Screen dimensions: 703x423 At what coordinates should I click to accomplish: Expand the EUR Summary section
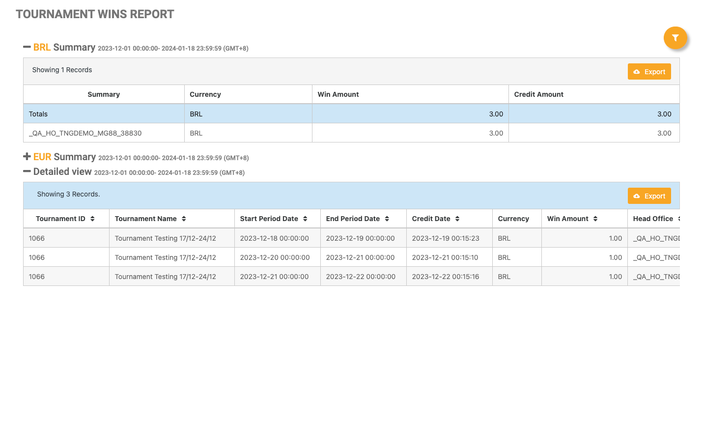click(27, 157)
